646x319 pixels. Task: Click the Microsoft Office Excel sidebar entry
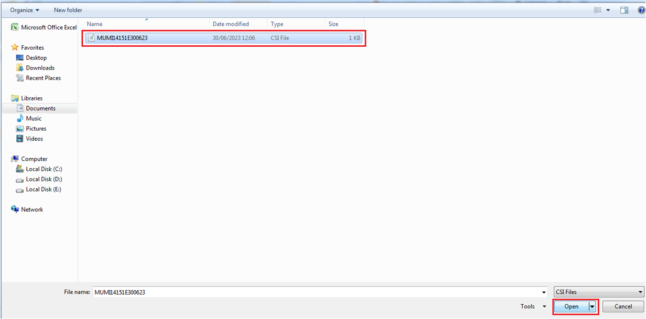point(48,27)
